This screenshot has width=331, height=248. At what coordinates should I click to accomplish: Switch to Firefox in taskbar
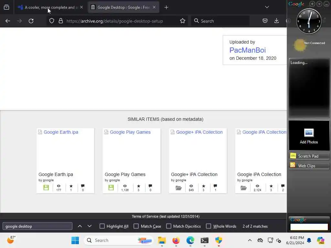(176, 240)
